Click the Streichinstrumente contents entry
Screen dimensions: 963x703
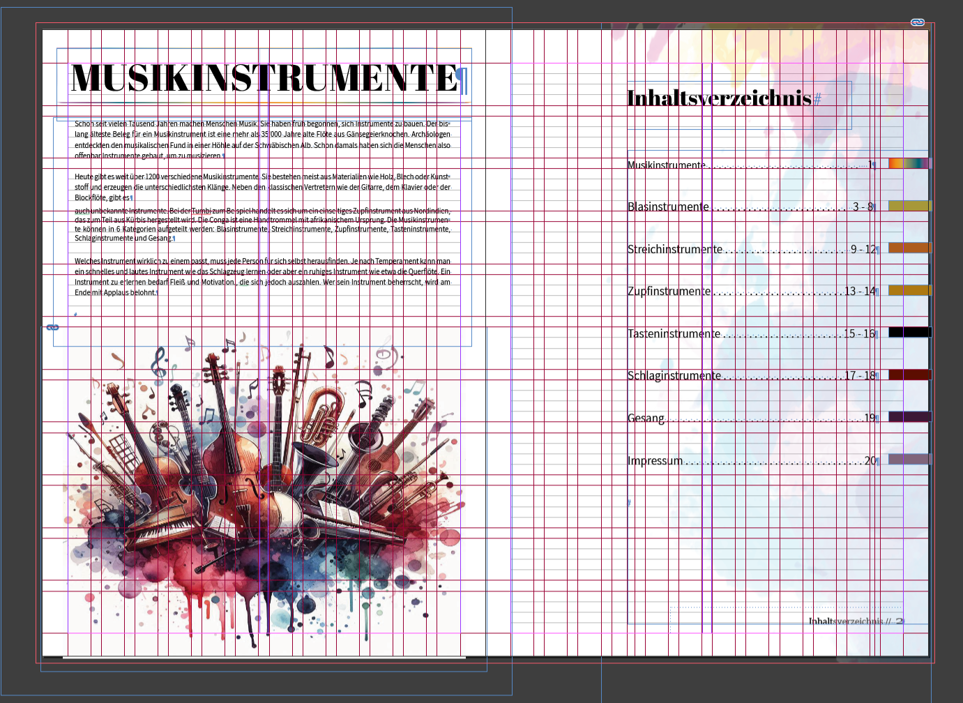click(x=674, y=250)
